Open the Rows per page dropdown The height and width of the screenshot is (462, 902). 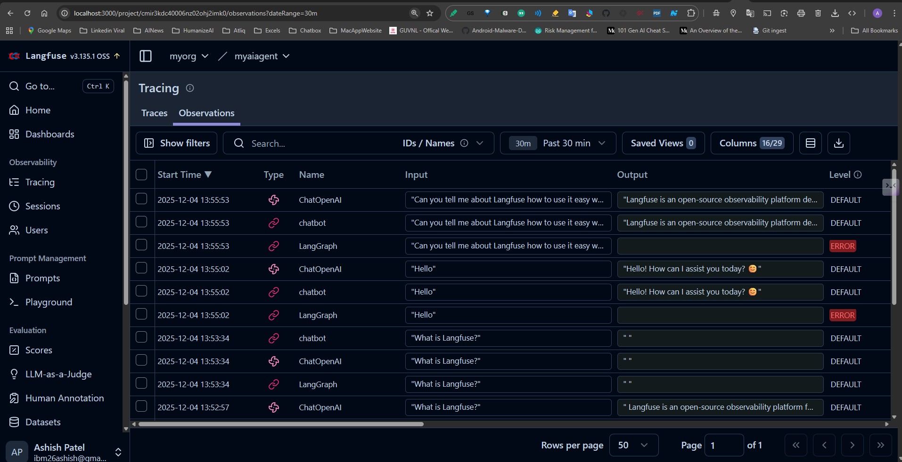634,445
